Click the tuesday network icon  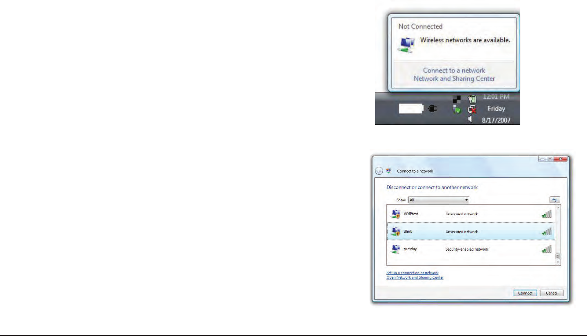pos(395,249)
